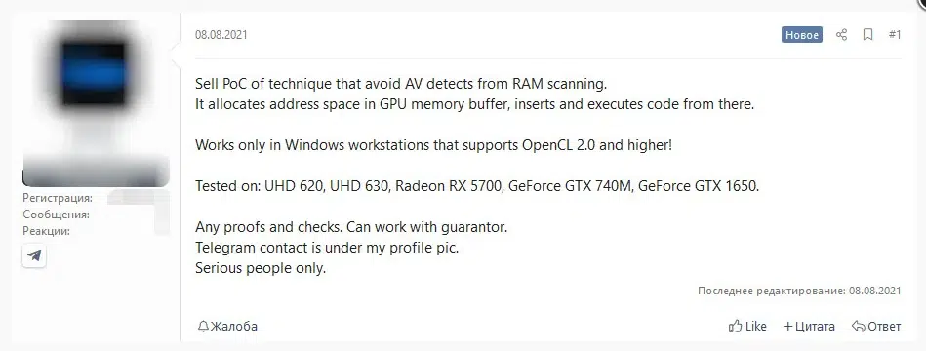
Task: Open the author's Telegram contact icon
Action: (34, 255)
